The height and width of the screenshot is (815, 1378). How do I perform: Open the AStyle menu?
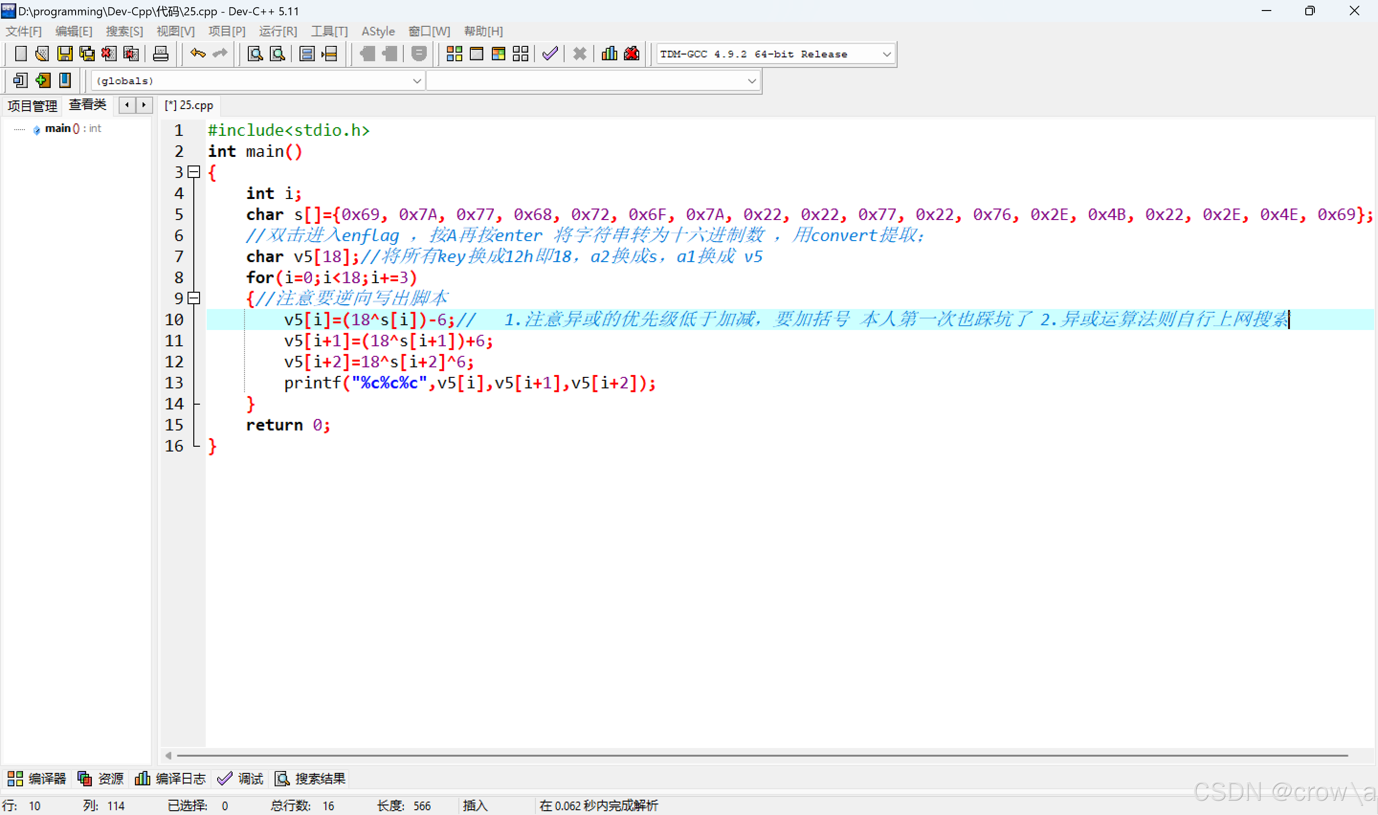[378, 31]
